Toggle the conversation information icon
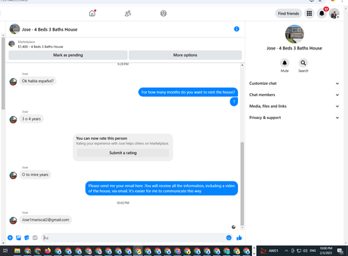 (x=237, y=29)
